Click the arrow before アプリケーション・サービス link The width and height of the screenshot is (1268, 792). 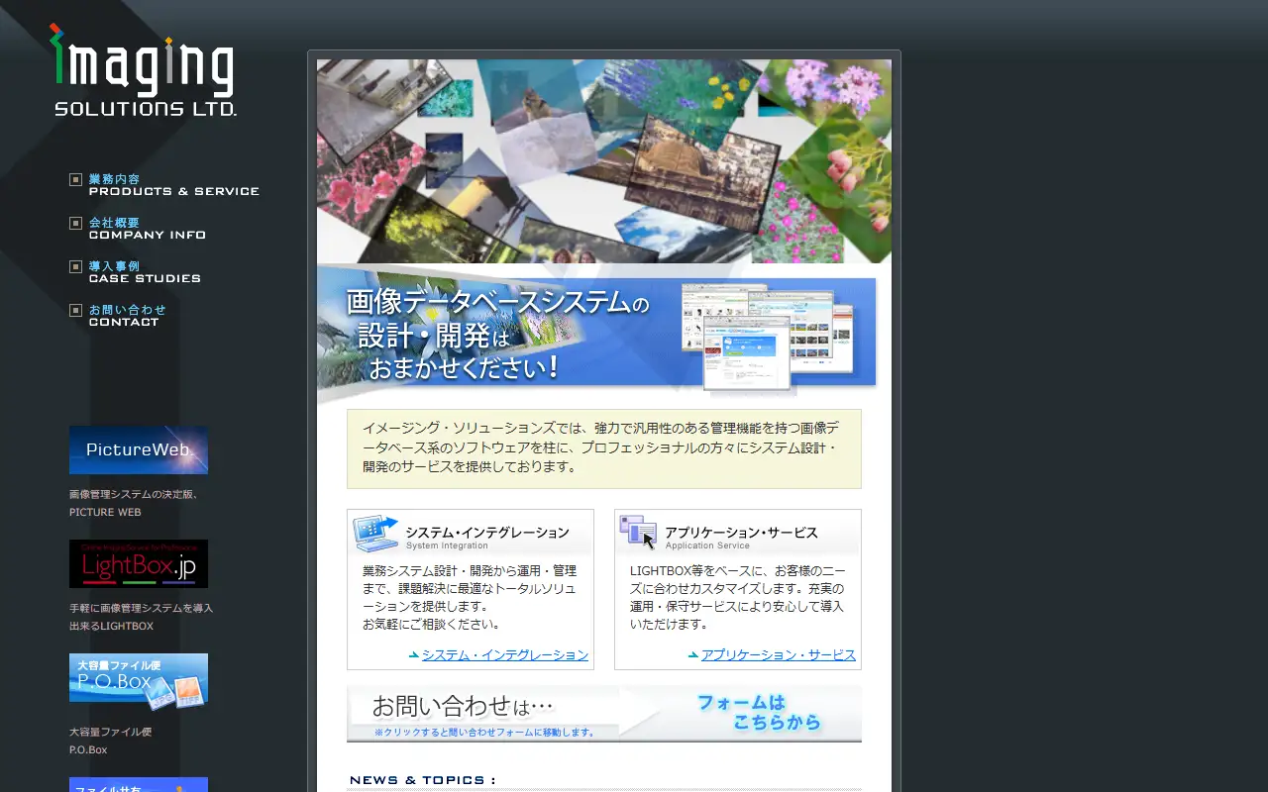click(693, 655)
